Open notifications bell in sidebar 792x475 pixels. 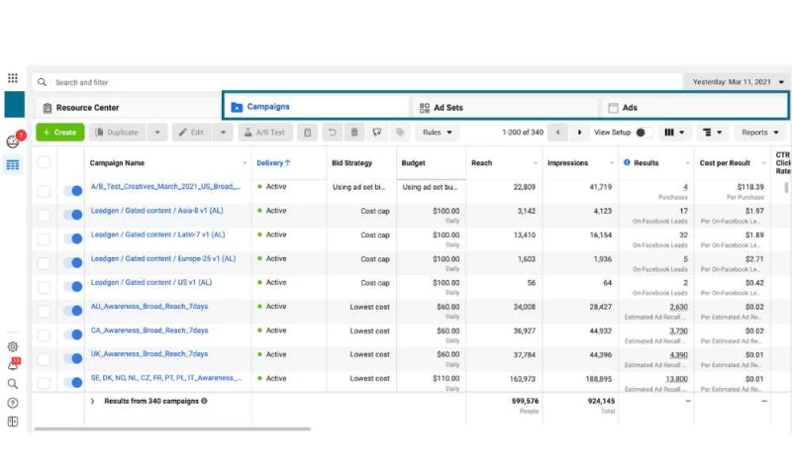pos(13,365)
